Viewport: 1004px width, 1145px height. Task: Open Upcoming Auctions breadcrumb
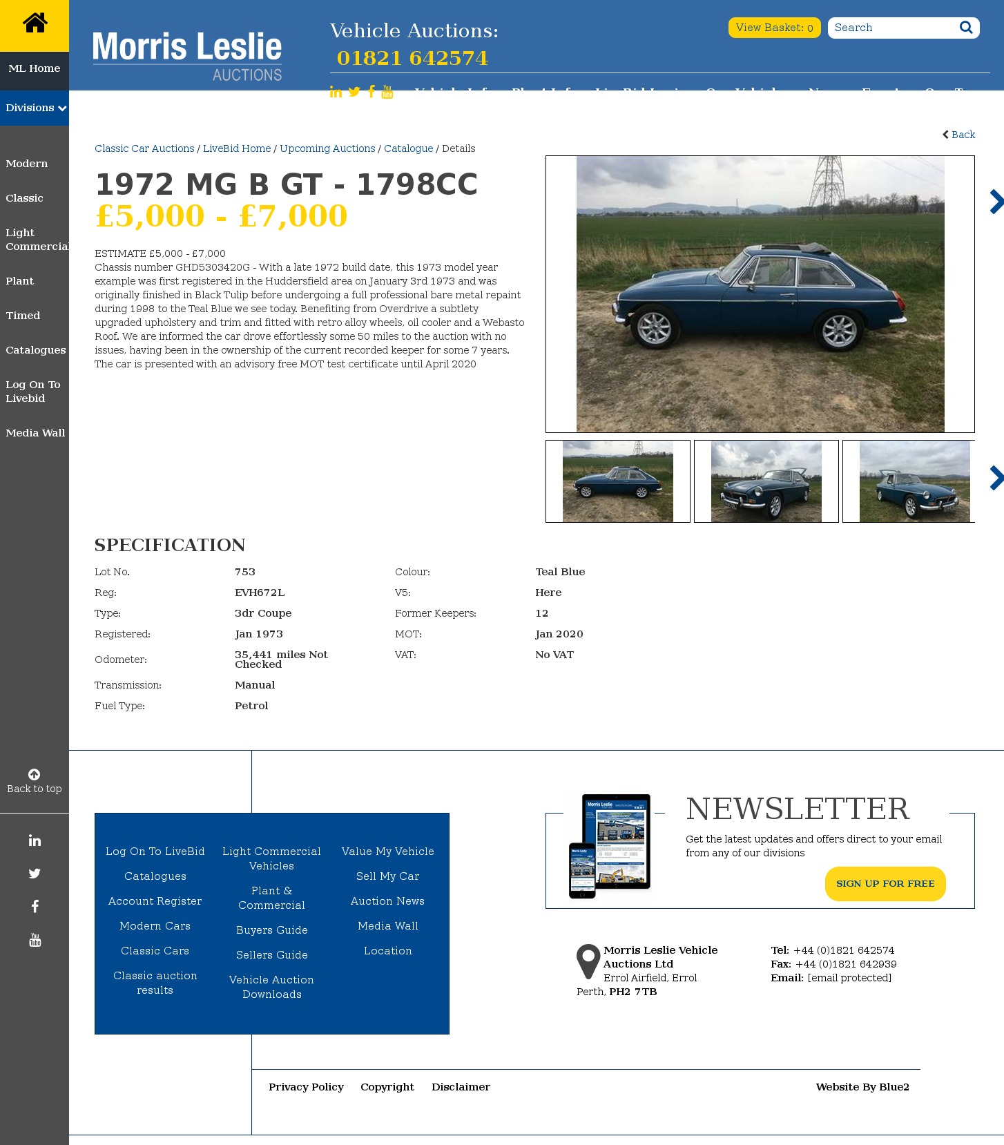point(327,148)
